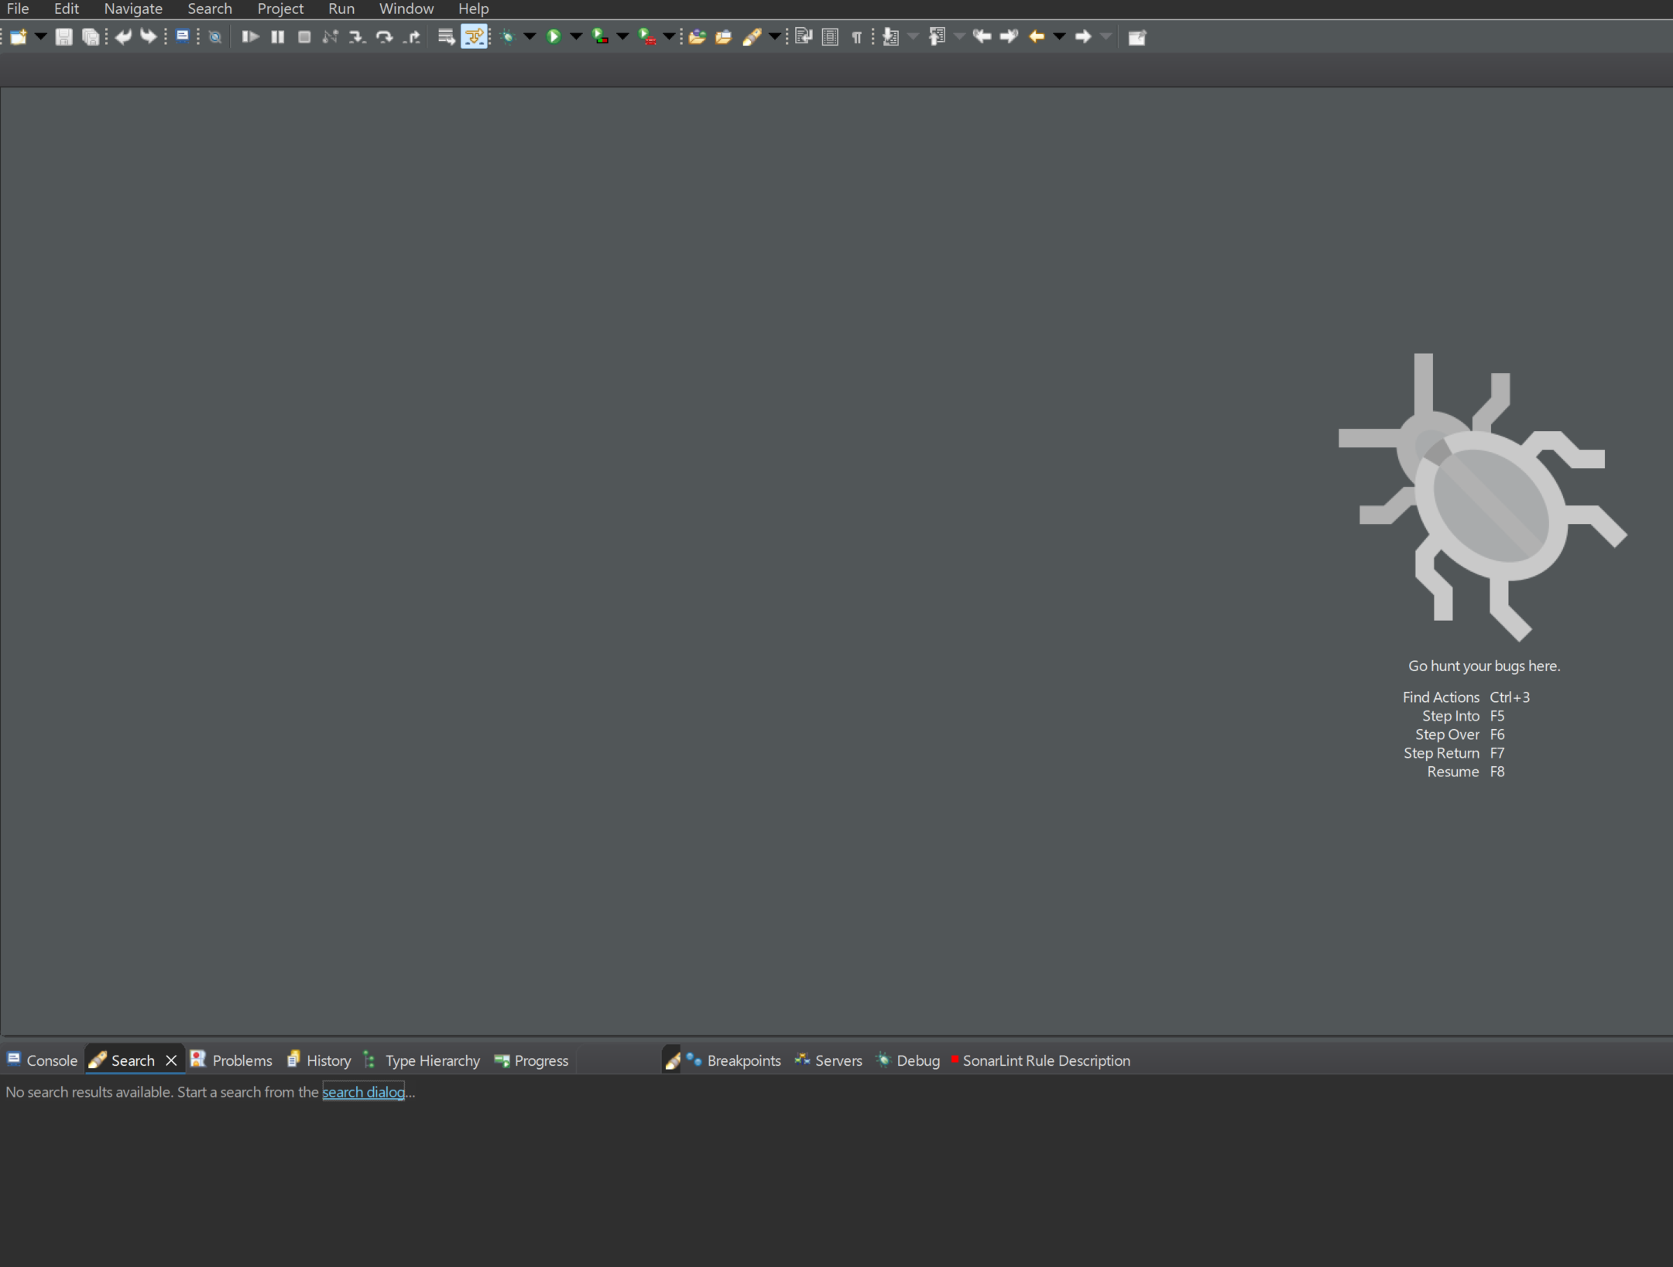Click the Previous Edit Location icon
The width and height of the screenshot is (1673, 1267).
coord(982,36)
